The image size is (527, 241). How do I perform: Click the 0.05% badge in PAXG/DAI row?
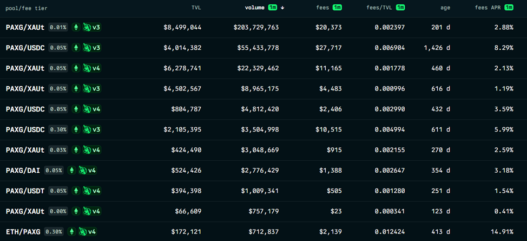point(54,170)
